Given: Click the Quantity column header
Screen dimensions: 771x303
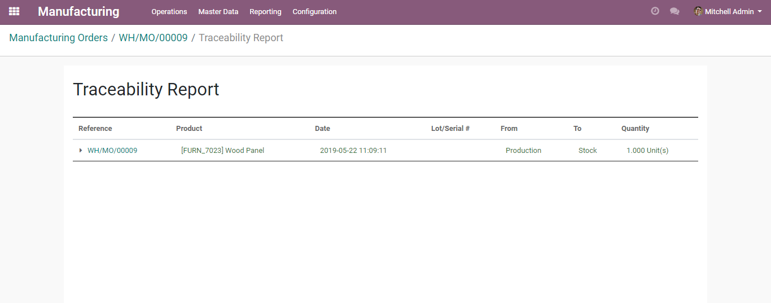Looking at the screenshot, I should click(x=636, y=129).
